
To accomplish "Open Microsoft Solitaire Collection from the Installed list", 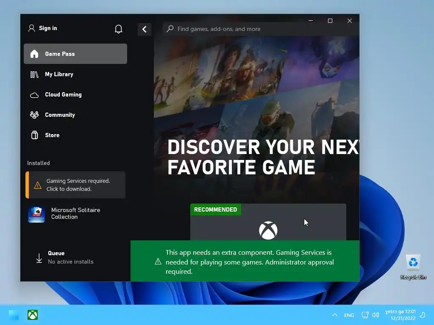I will 75,214.
